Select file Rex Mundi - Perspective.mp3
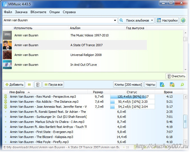 43,97
